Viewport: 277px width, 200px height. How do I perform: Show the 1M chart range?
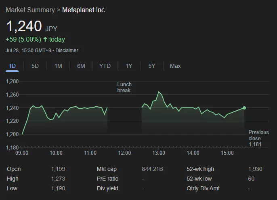point(58,66)
